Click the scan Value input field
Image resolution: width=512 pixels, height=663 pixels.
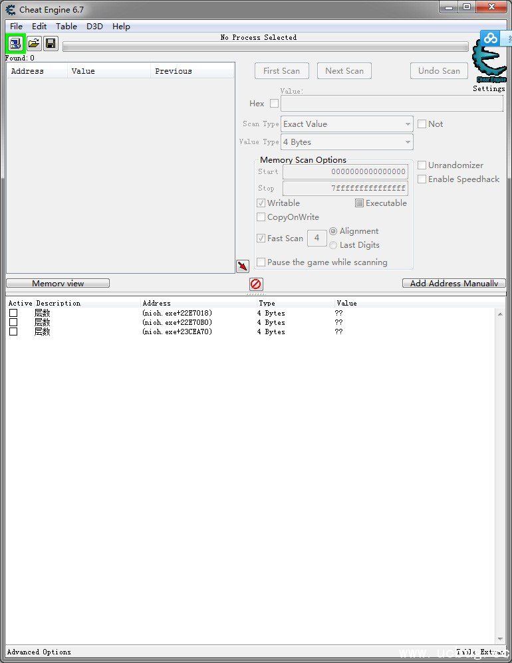(x=392, y=104)
